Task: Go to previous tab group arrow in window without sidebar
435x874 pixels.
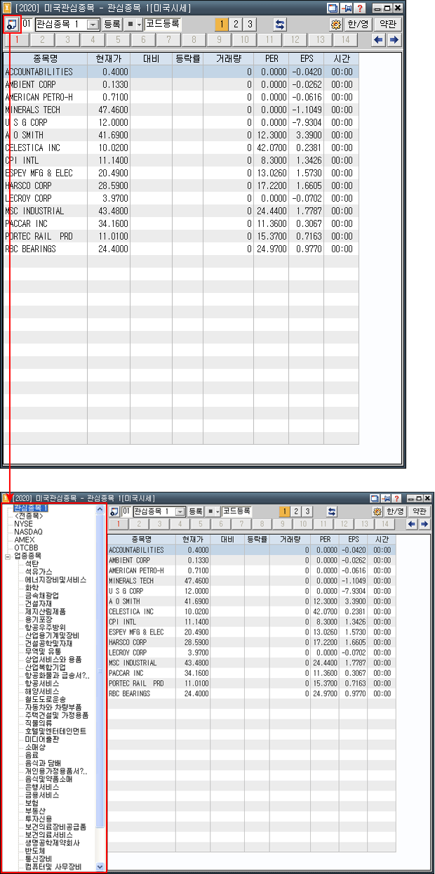Action: point(379,40)
